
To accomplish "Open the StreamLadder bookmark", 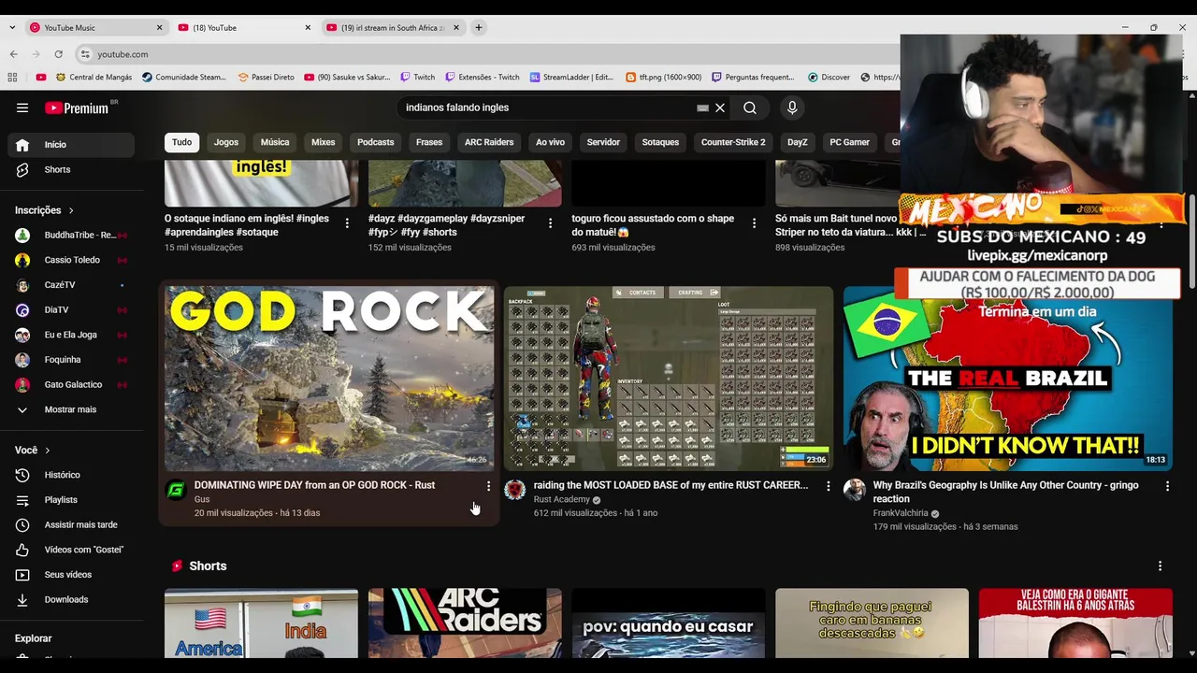I will point(571,78).
